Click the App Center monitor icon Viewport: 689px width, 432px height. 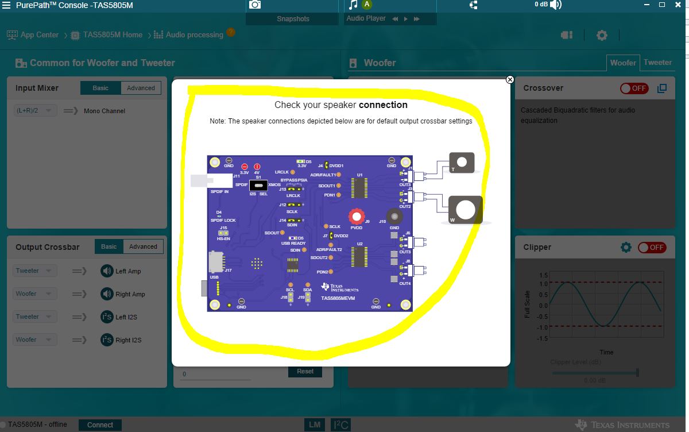pyautogui.click(x=12, y=35)
